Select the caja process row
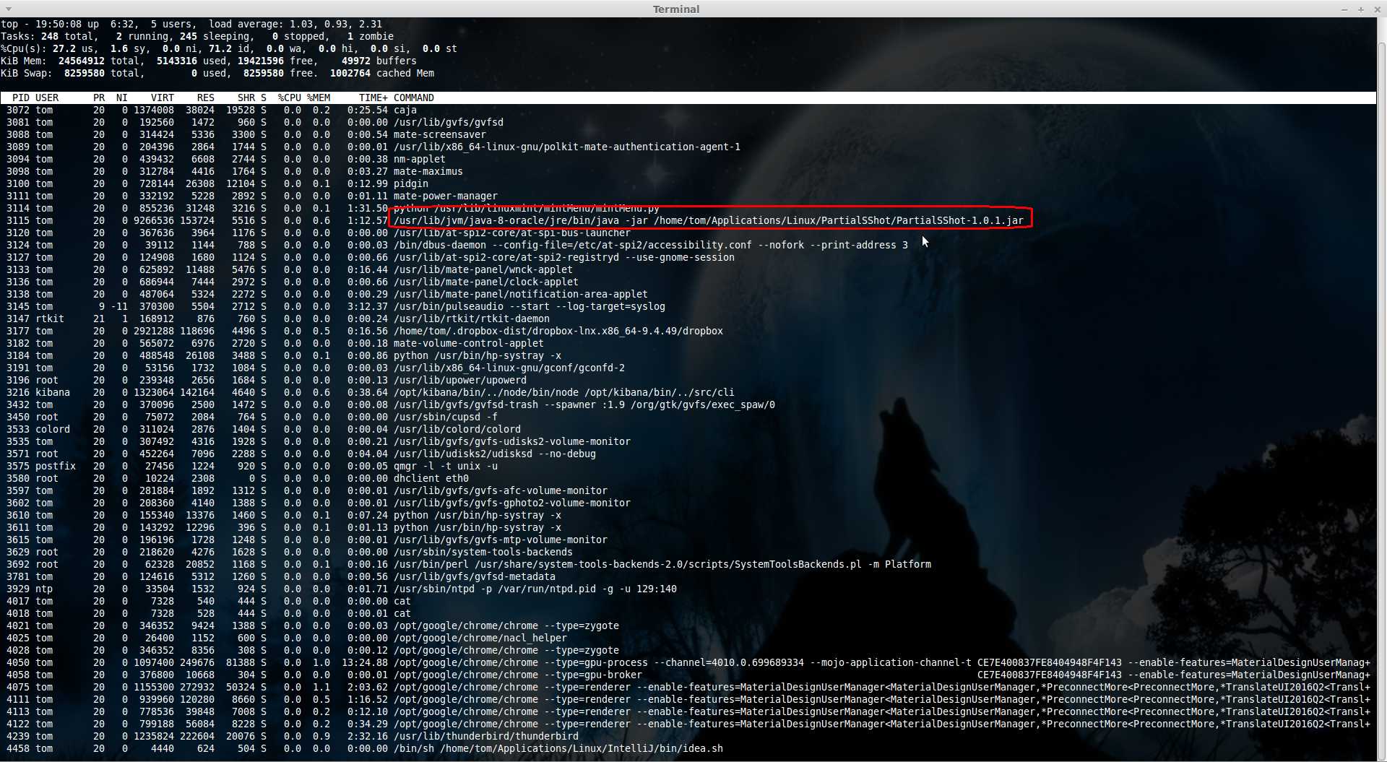 688,110
